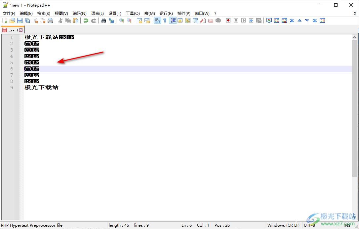The height and width of the screenshot is (229, 359).
Task: Open the 设置(T) menu
Action: tap(115, 14)
